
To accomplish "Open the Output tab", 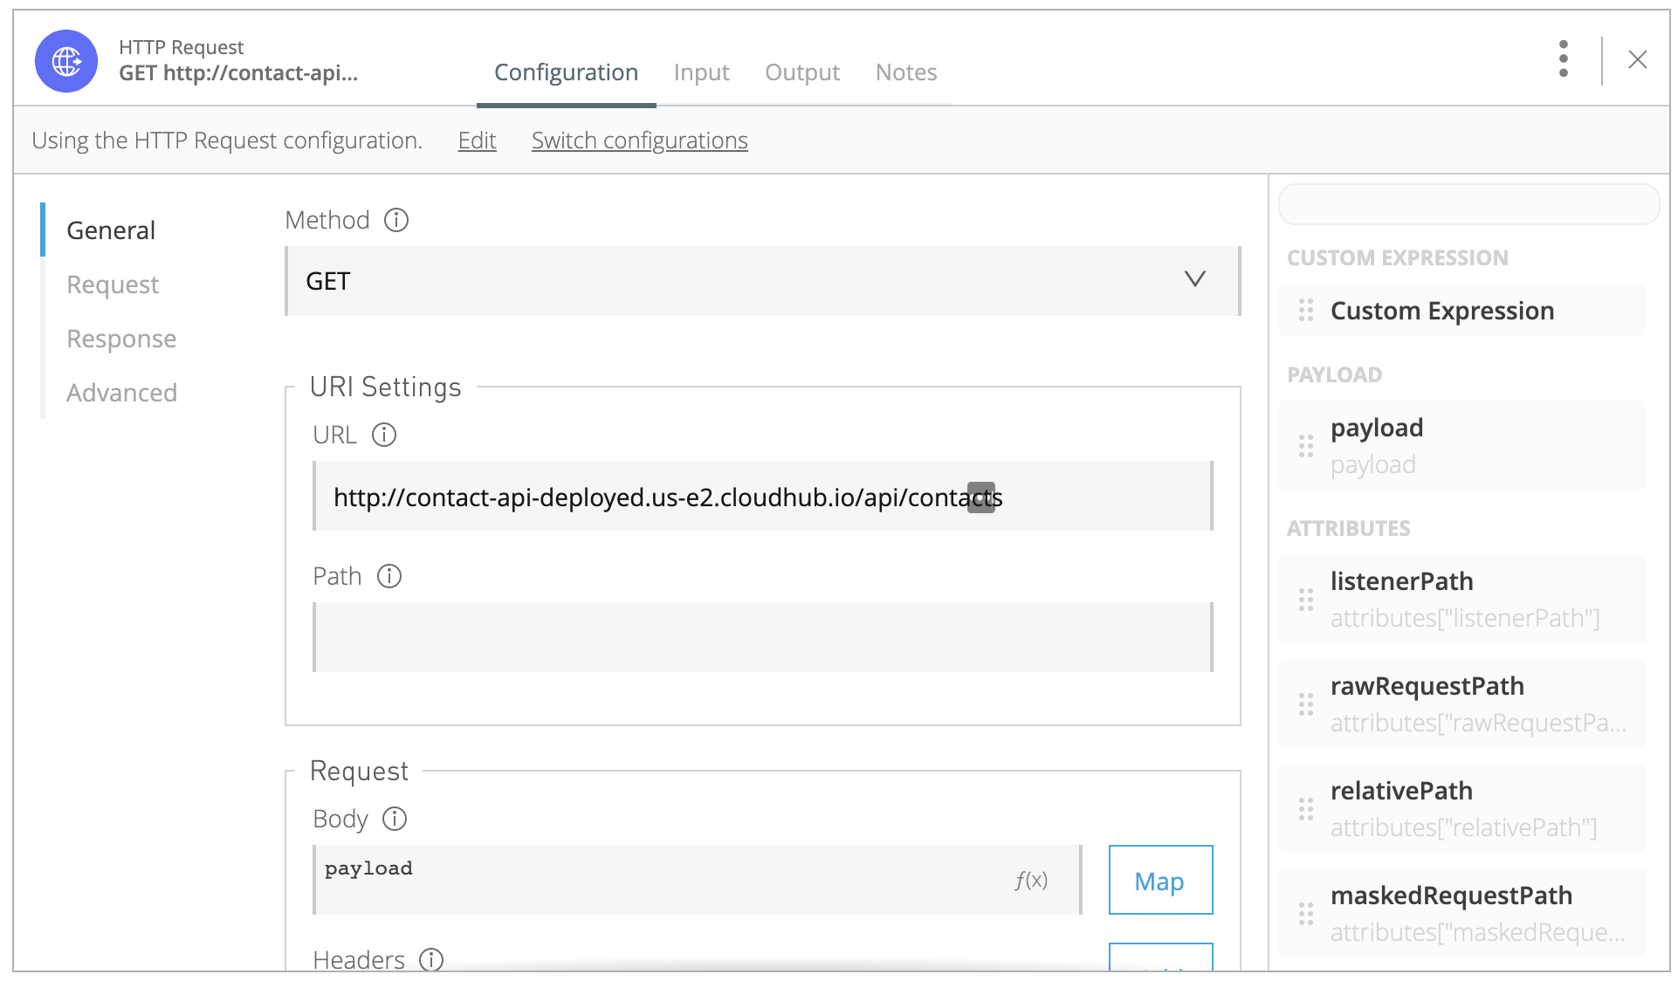I will click(x=802, y=72).
